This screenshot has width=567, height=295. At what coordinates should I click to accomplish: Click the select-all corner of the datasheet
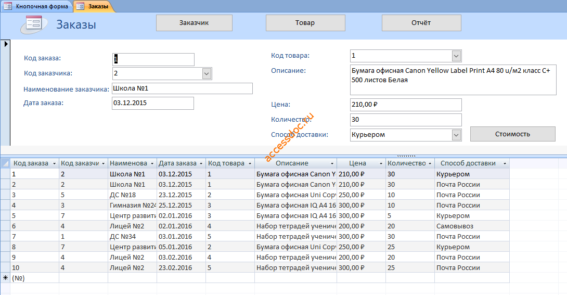click(5, 163)
